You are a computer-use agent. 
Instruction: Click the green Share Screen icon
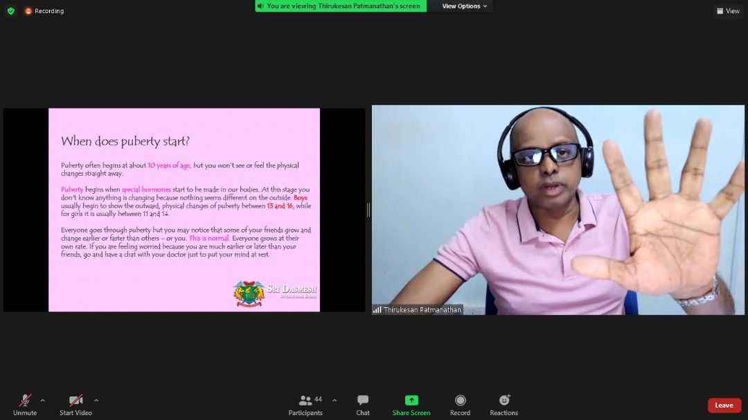coord(411,401)
